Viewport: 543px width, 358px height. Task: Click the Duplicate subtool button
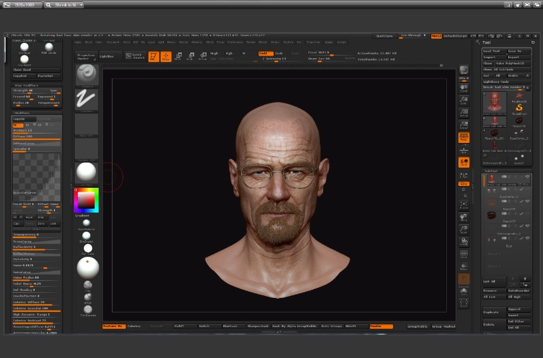click(494, 312)
